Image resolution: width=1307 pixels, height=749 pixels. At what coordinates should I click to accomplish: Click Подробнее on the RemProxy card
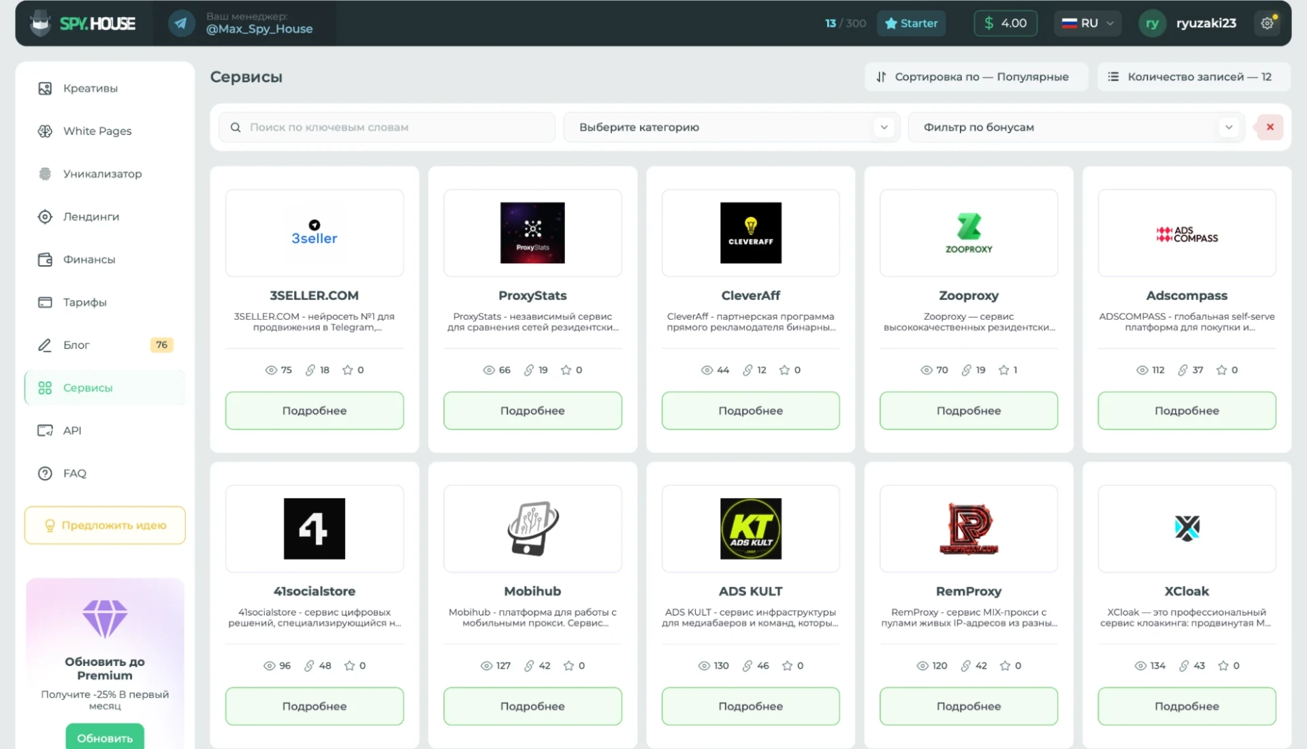(x=969, y=707)
